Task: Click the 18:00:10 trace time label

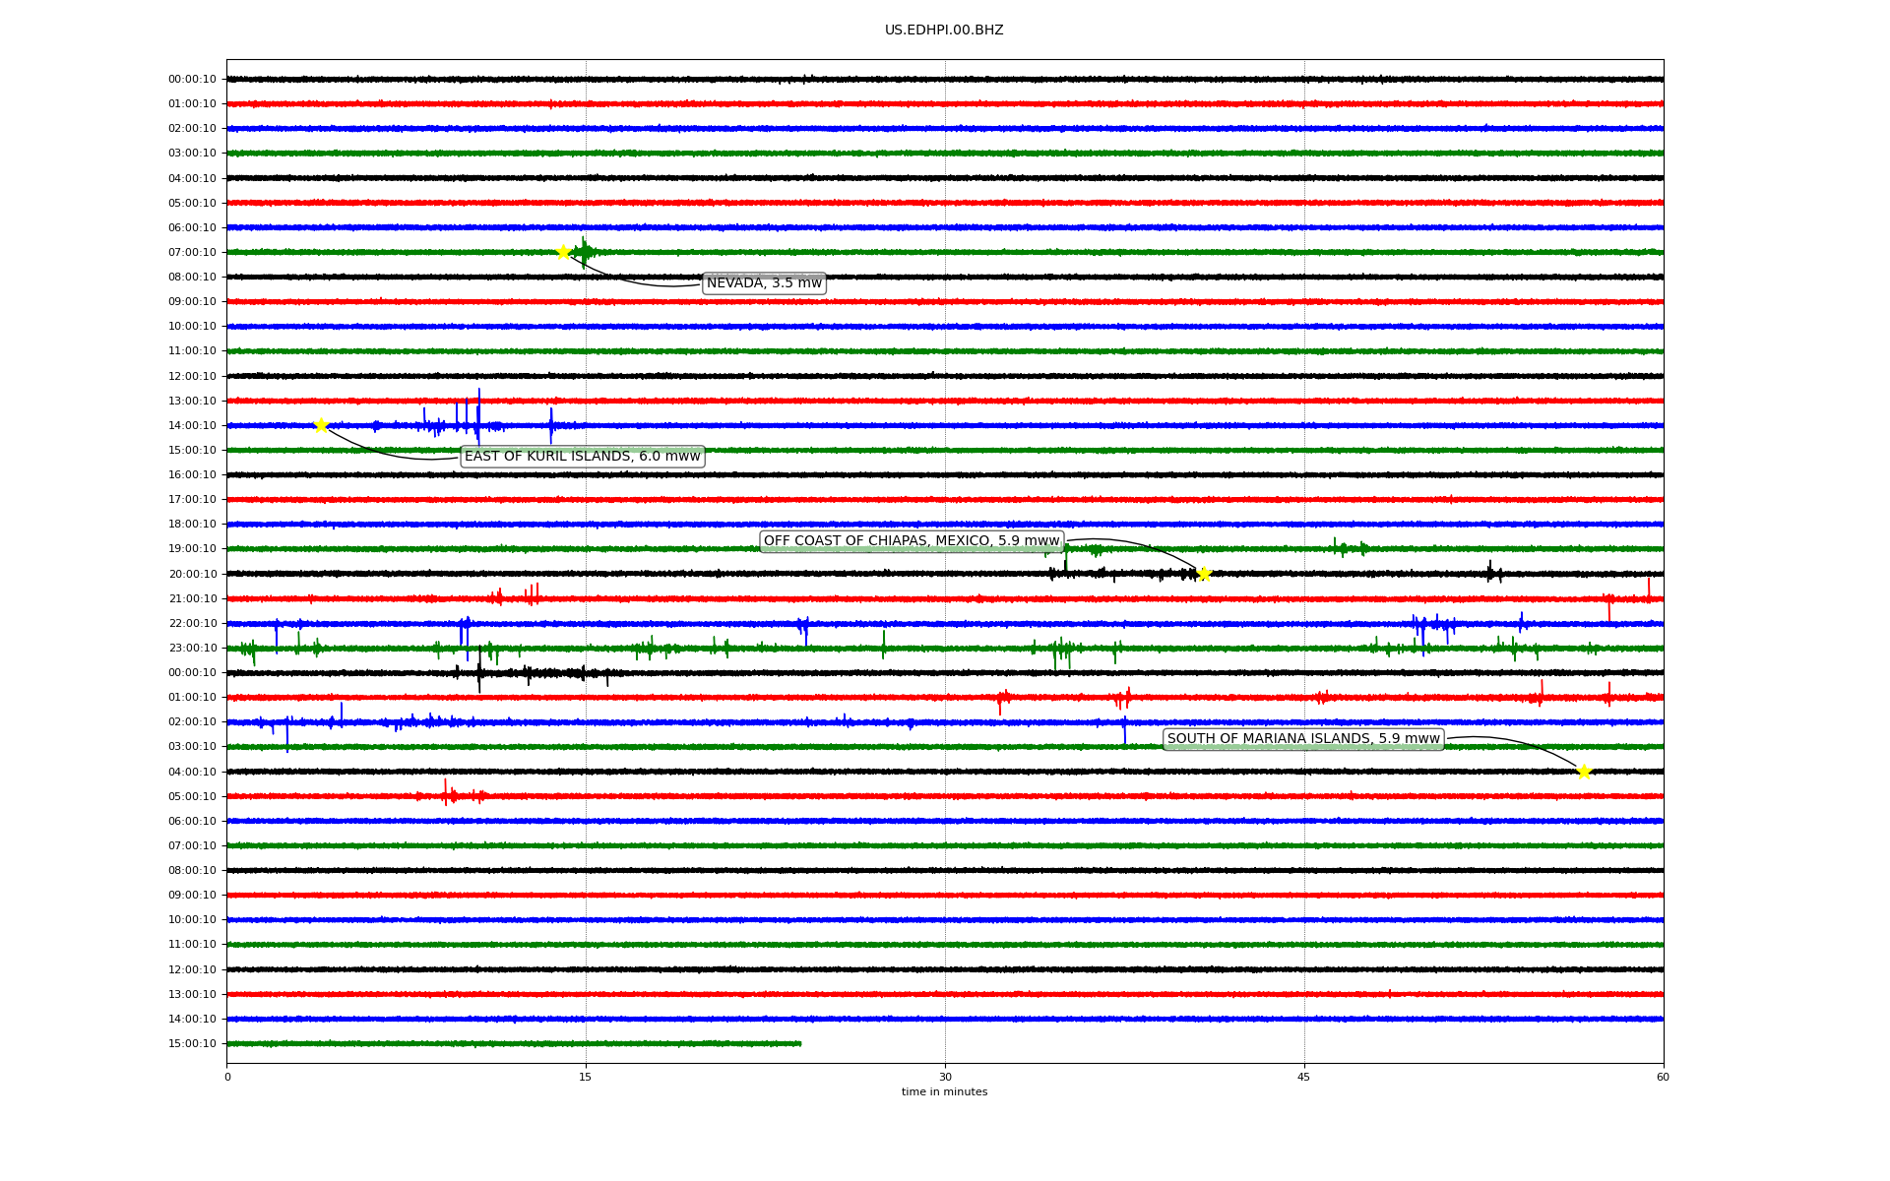Action: click(192, 525)
